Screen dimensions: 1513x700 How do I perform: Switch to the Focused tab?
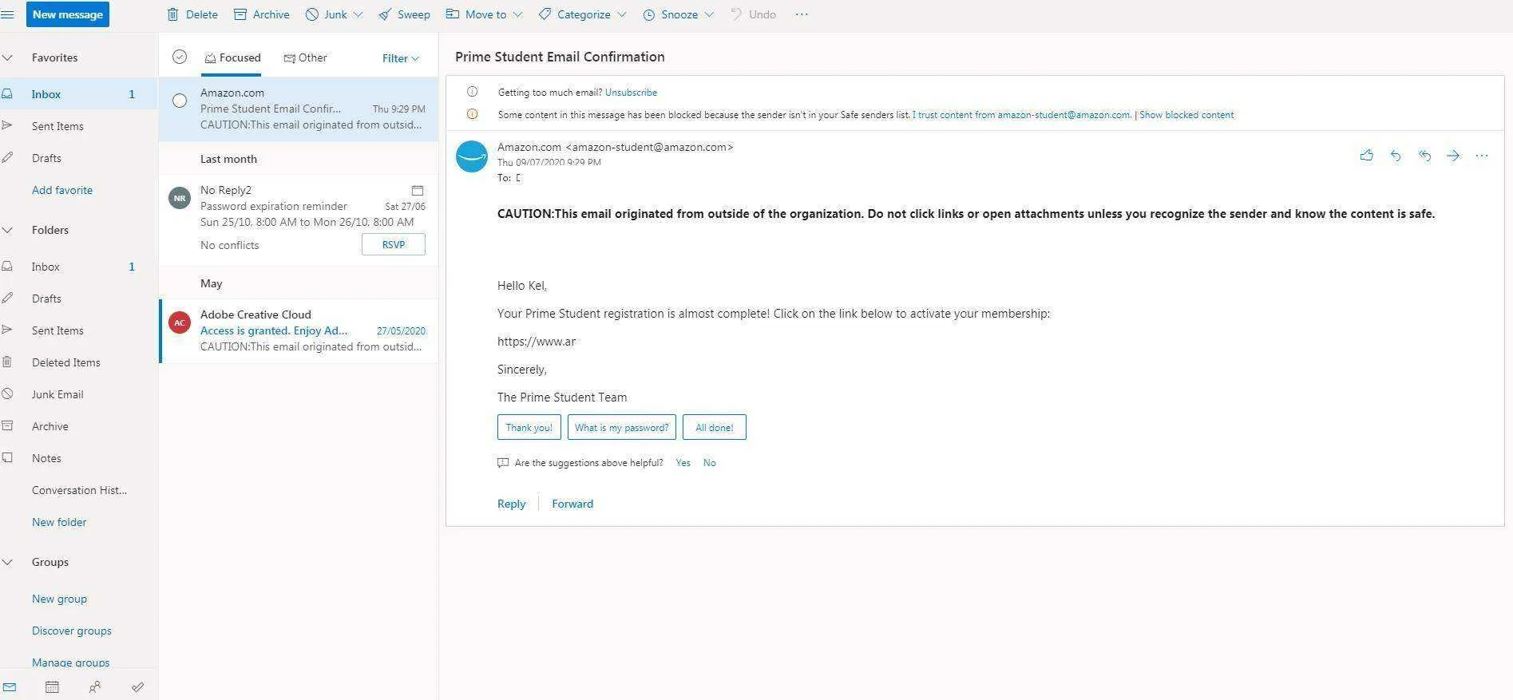click(232, 57)
